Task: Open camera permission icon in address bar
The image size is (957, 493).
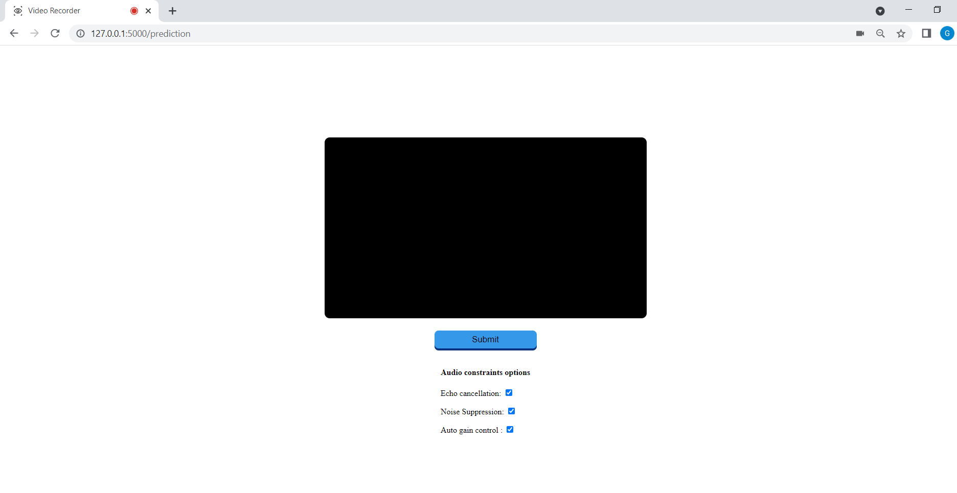Action: [x=860, y=33]
